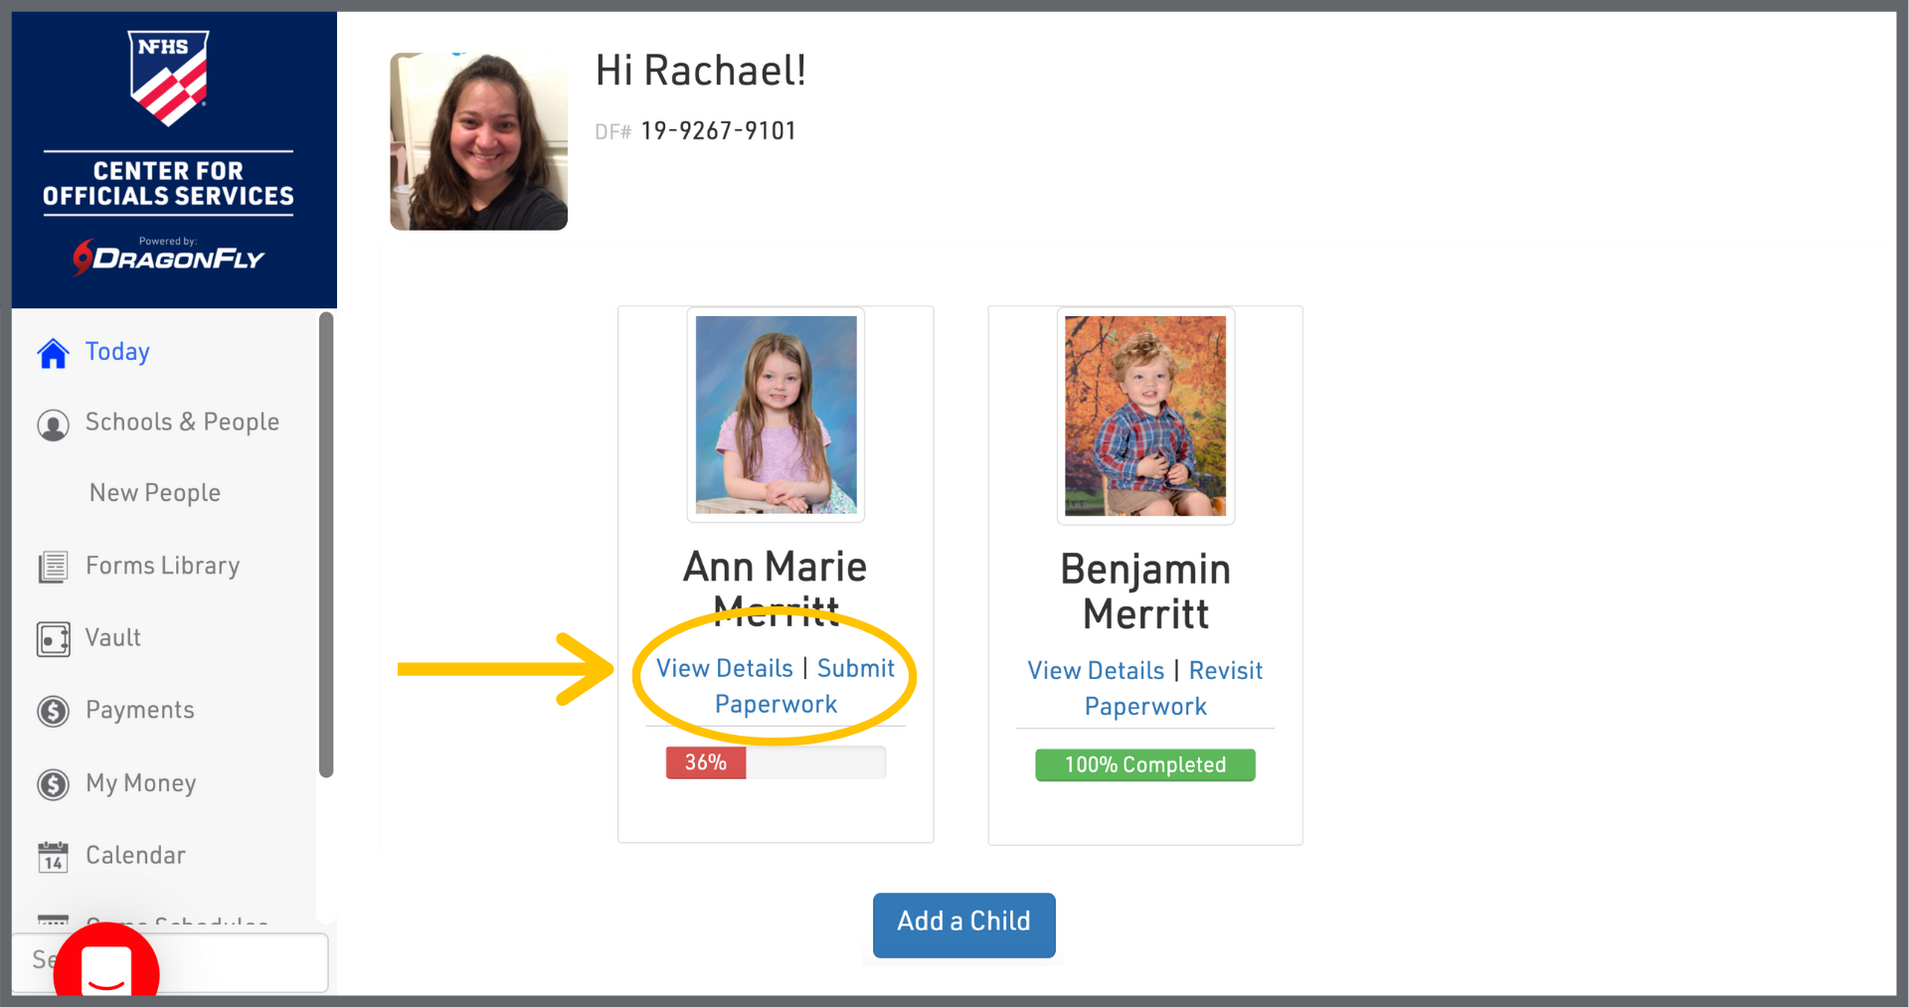
Task: Open View Details for Benjamin Merritt
Action: tap(1095, 671)
